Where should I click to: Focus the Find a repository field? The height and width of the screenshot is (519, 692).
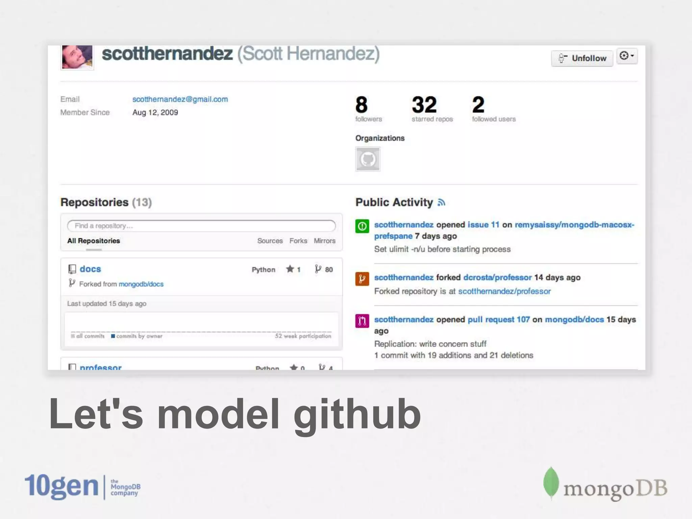coord(201,226)
